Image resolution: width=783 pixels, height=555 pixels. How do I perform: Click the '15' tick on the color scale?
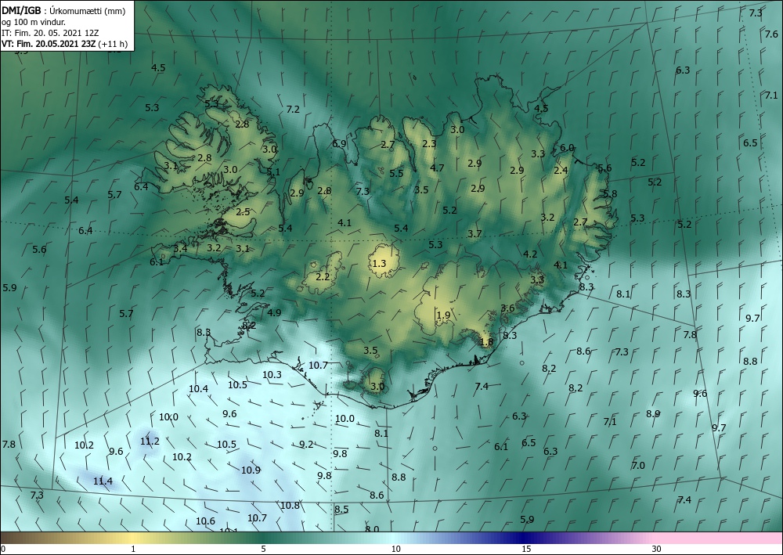(526, 549)
